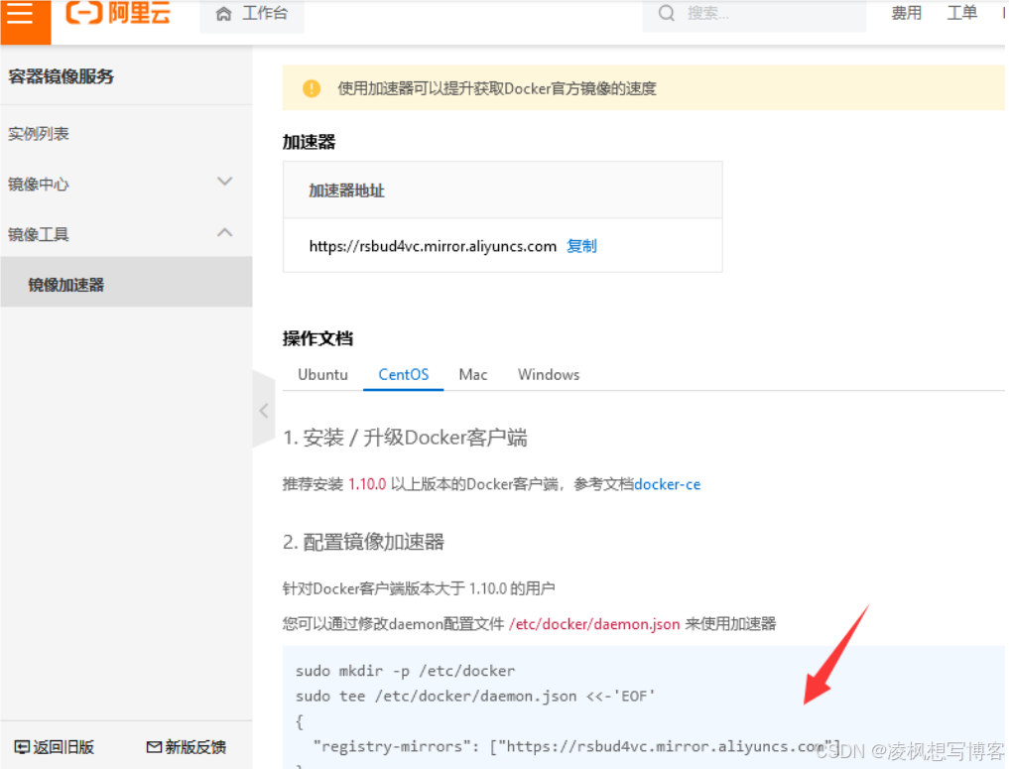Switch to the Ubuntu tab

322,374
